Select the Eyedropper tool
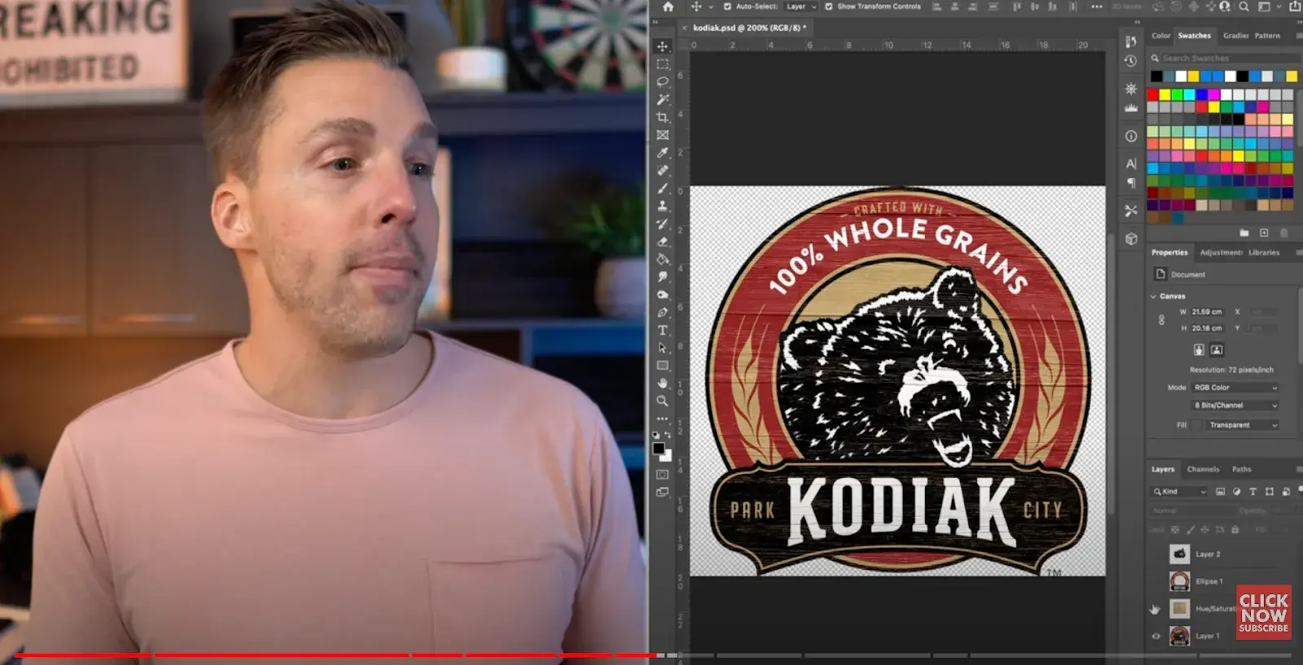 [x=662, y=153]
